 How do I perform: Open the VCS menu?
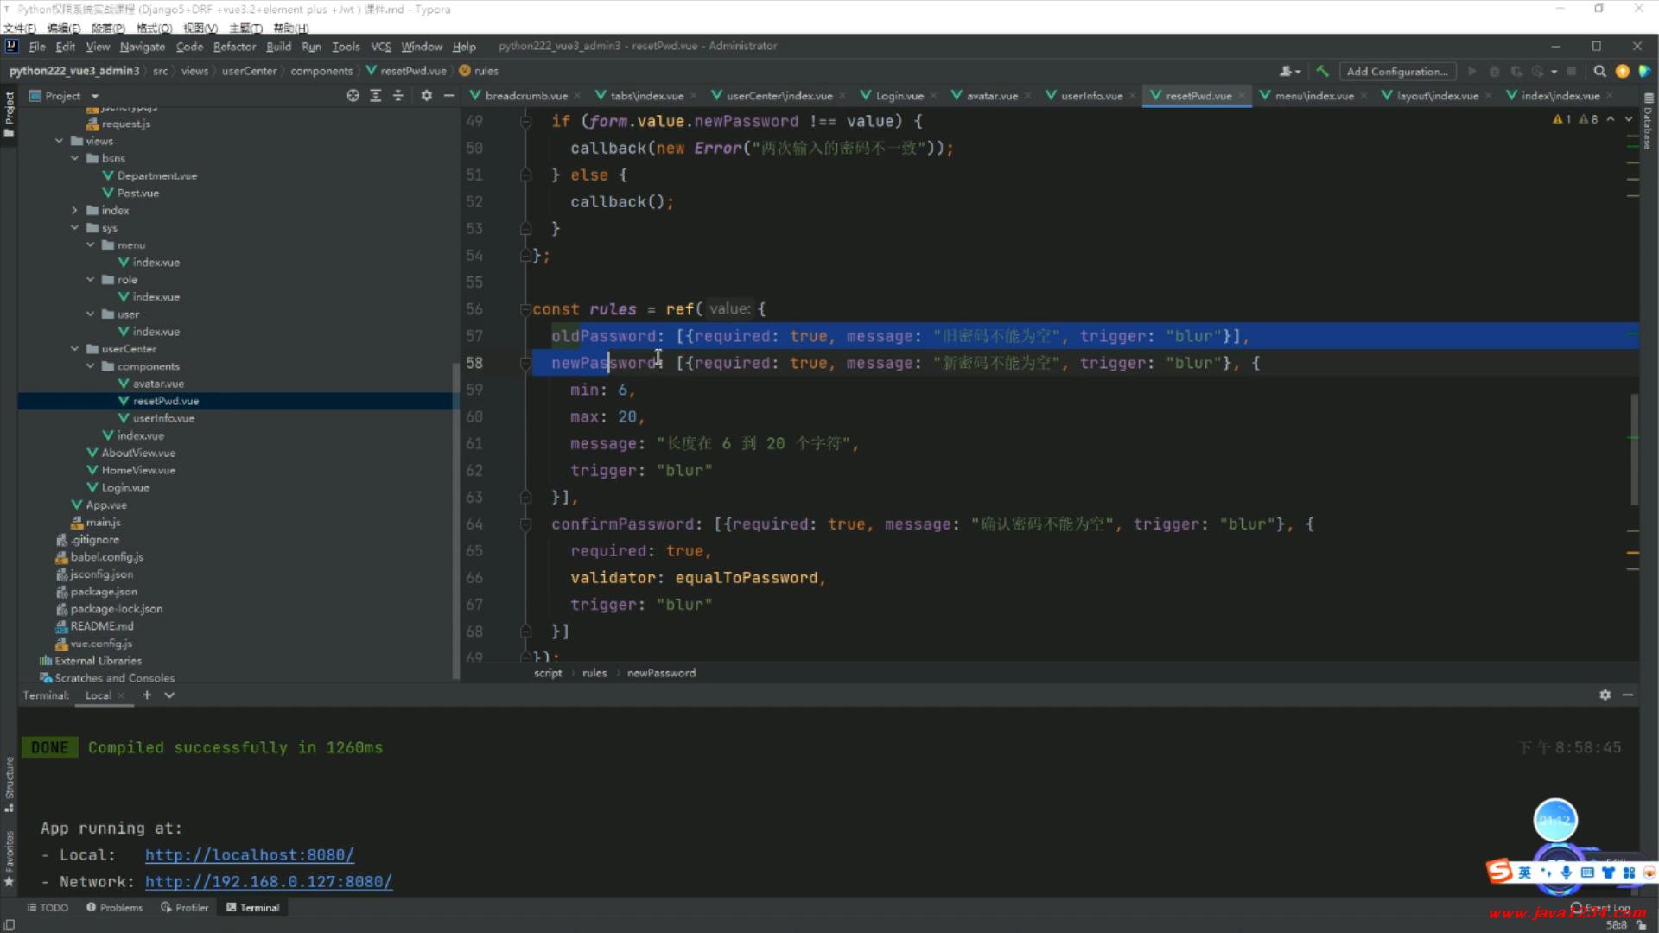(x=381, y=47)
